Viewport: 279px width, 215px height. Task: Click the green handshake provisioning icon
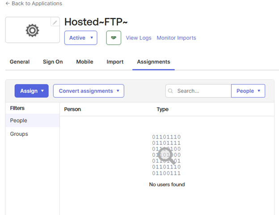(x=114, y=38)
